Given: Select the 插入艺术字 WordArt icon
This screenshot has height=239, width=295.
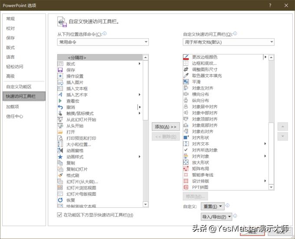Looking at the screenshot, I should coord(60,95).
